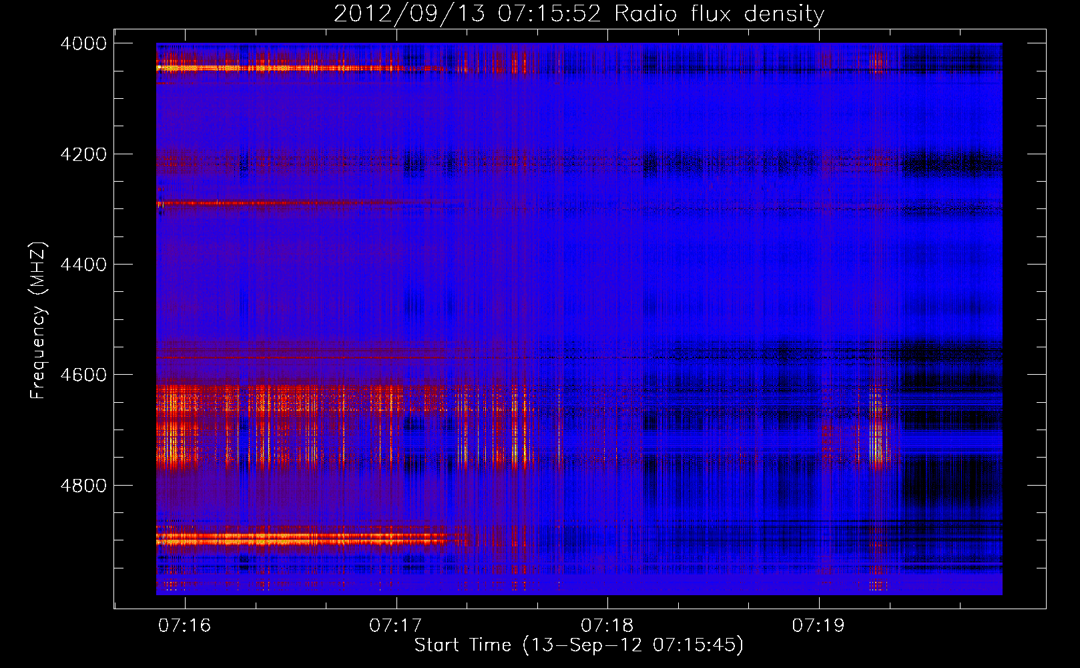
Task: Click the "Start Time (13-Sep-12 07:15:45)" axis label
Action: tap(579, 645)
